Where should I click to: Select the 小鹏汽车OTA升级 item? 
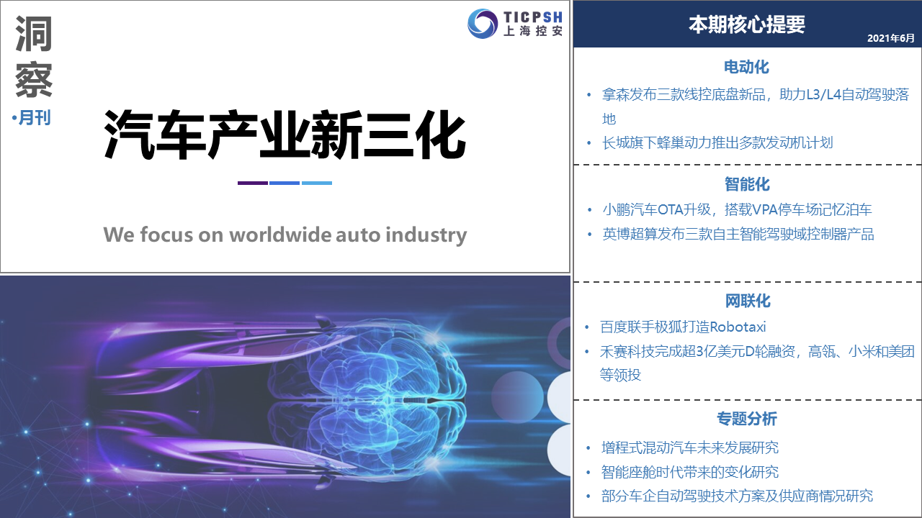coord(737,210)
